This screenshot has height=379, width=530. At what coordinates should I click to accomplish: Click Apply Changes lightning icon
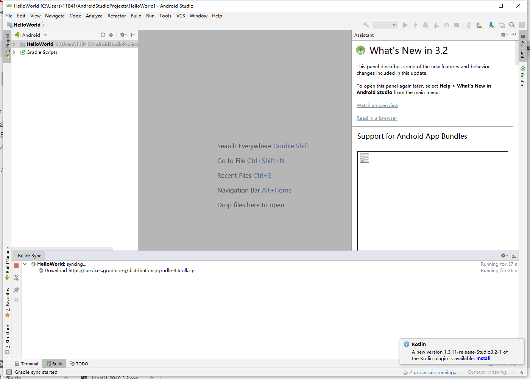coord(415,25)
